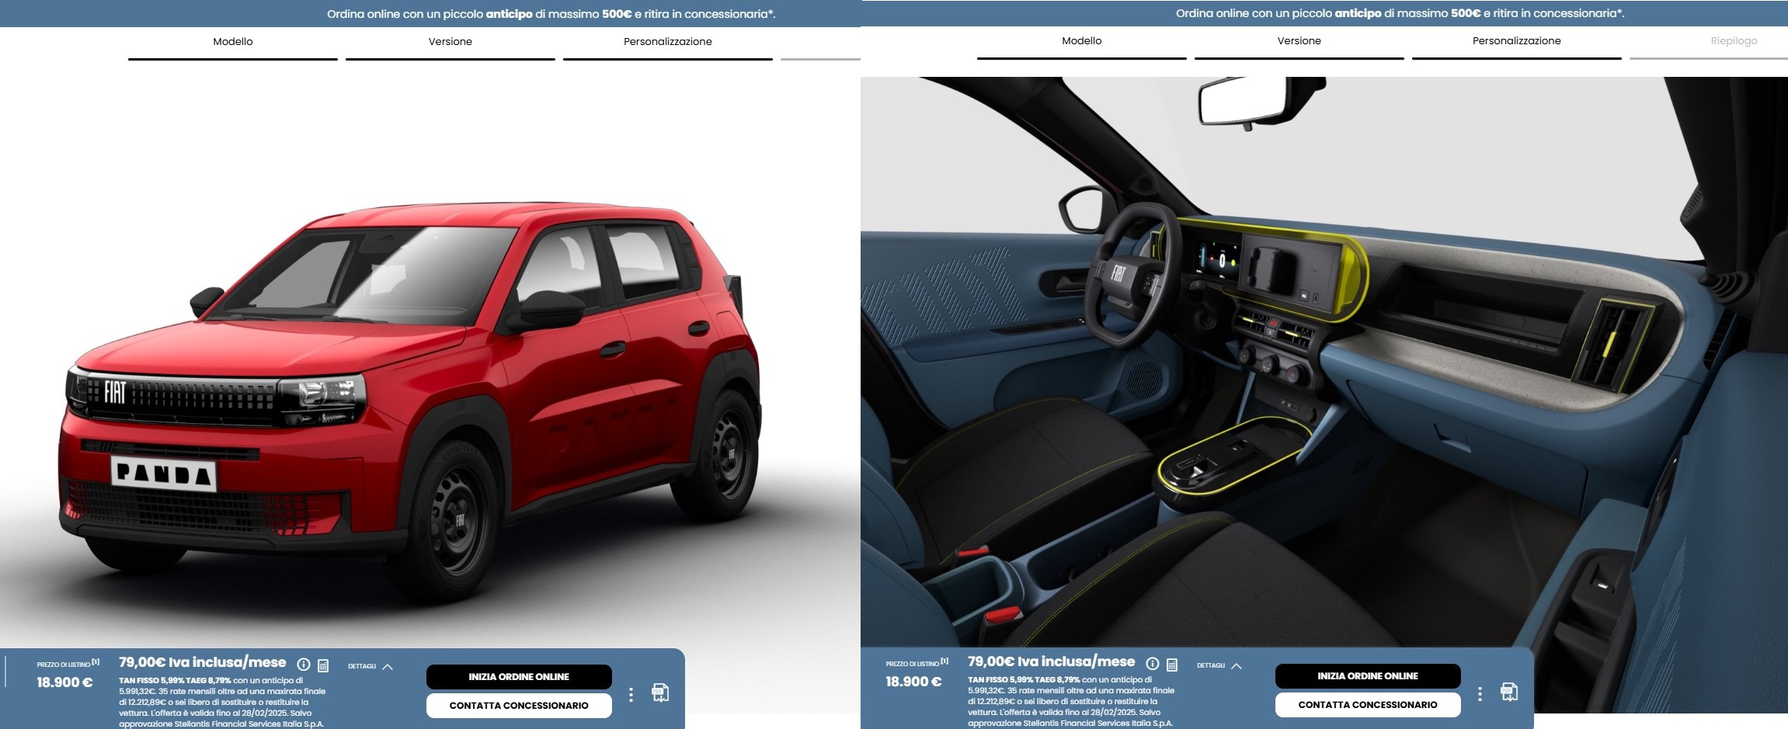Click 'Ordina online' banner above red Panda
The width and height of the screenshot is (1788, 729).
pos(551,14)
